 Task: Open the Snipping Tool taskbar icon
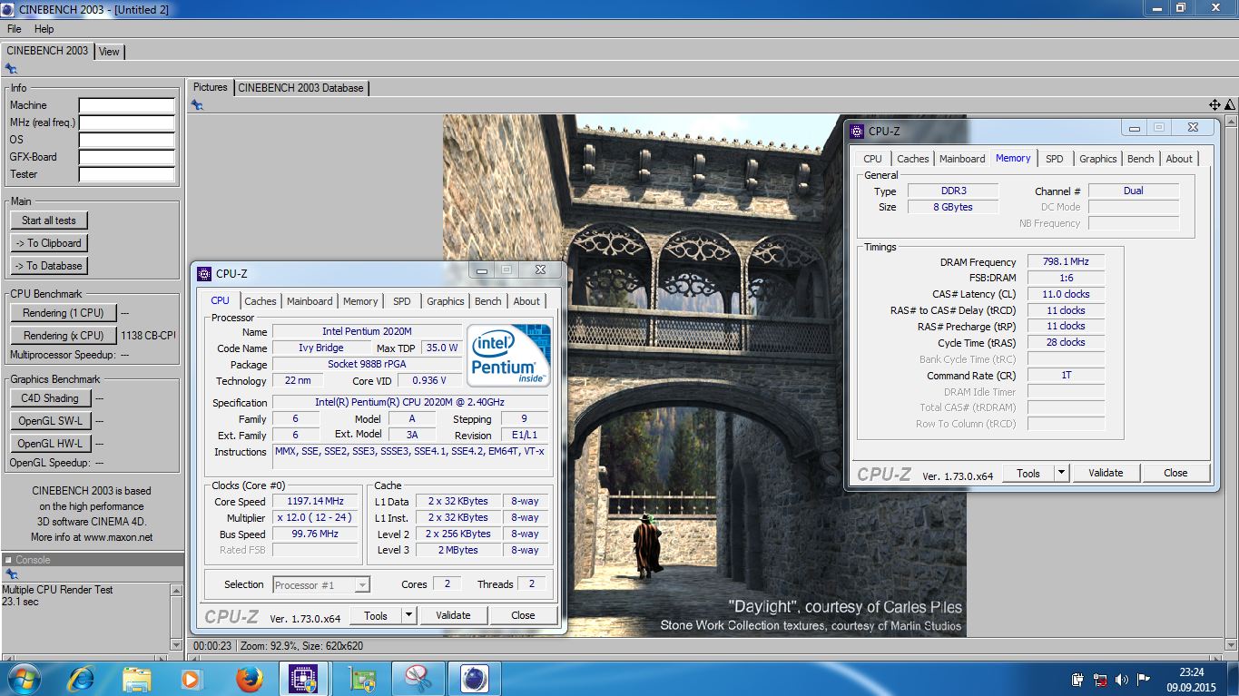tap(418, 679)
